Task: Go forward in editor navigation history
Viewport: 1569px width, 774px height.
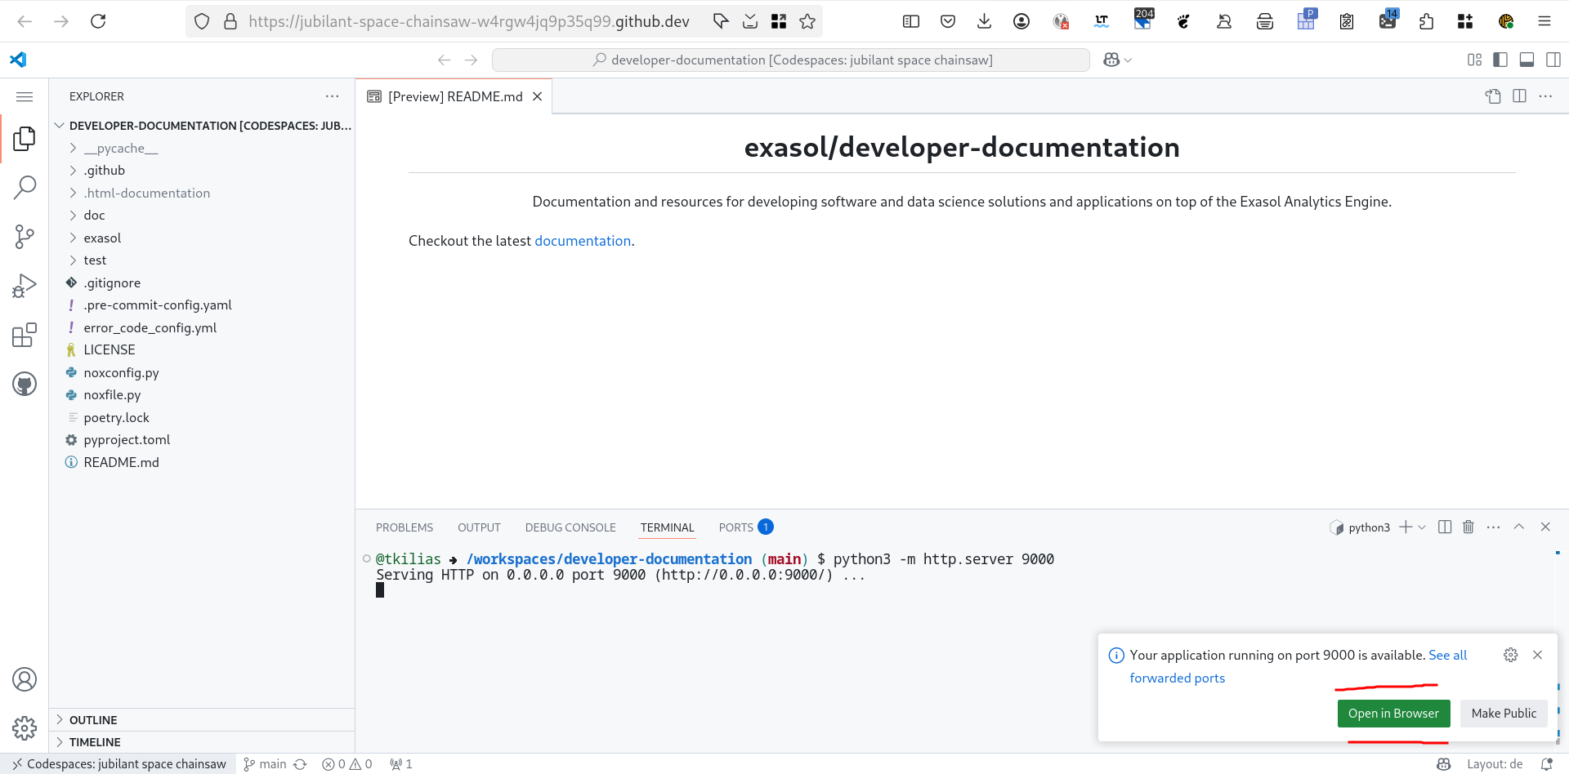Action: (471, 60)
